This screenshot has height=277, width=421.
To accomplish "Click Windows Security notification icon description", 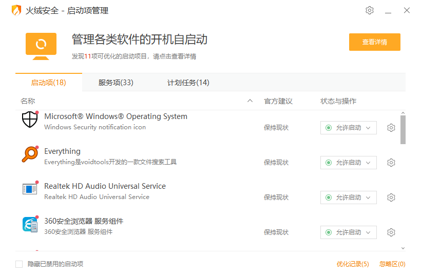I will (x=95, y=127).
